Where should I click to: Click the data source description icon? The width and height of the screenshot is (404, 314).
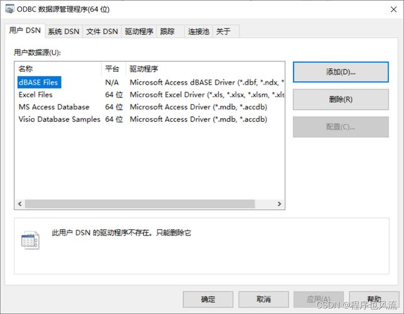(x=30, y=240)
